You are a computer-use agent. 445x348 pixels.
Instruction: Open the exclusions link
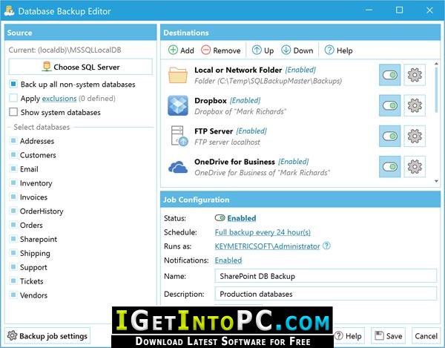click(59, 98)
